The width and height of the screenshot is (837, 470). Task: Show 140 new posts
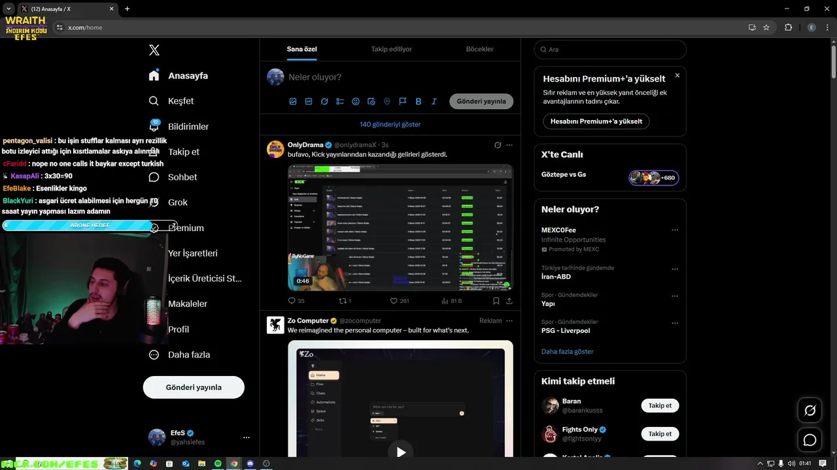click(390, 124)
